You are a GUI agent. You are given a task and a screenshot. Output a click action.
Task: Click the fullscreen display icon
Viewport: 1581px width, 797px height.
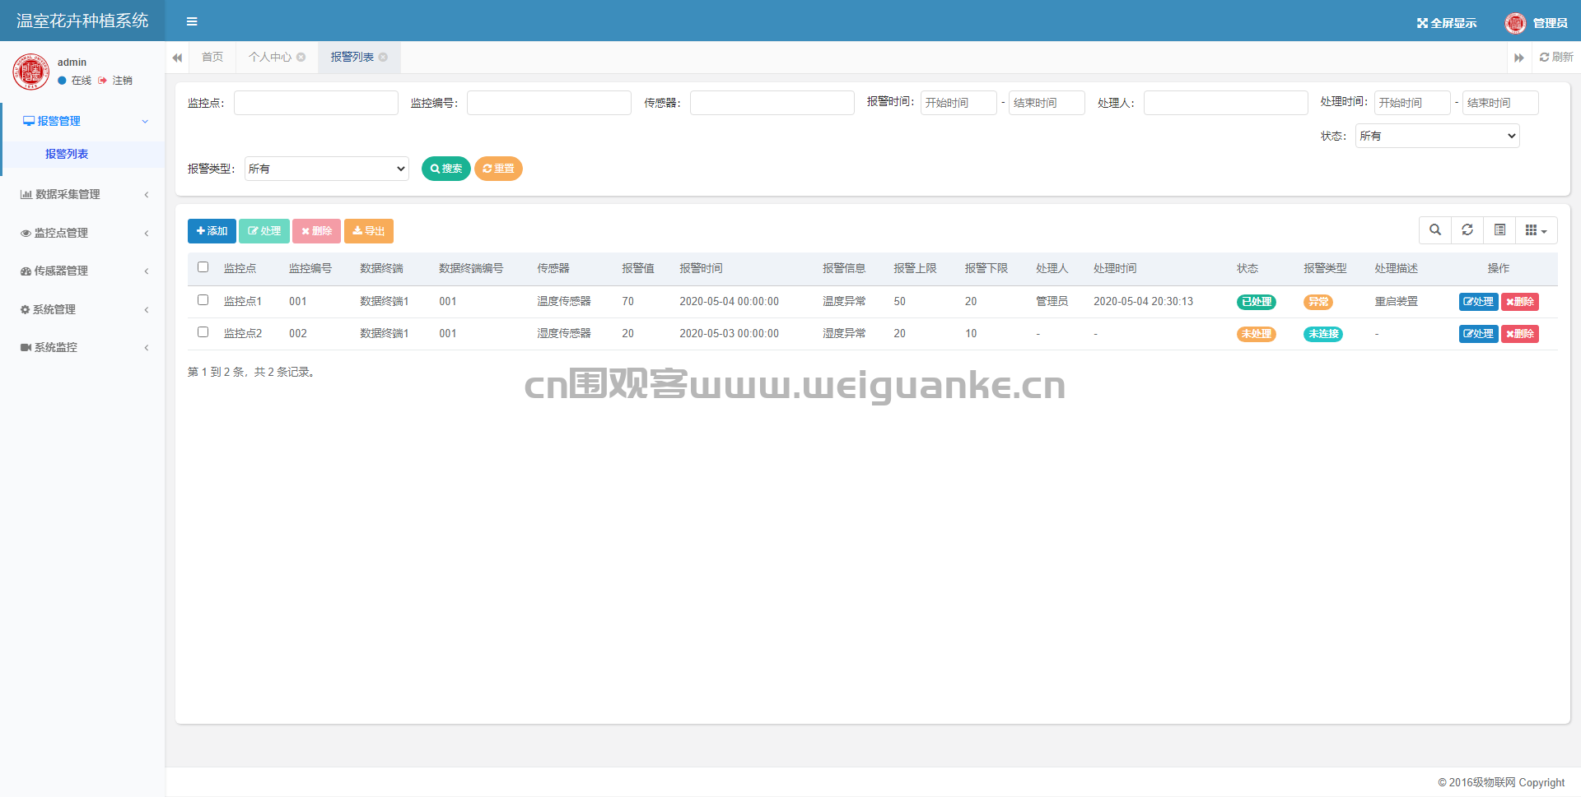pyautogui.click(x=1422, y=23)
